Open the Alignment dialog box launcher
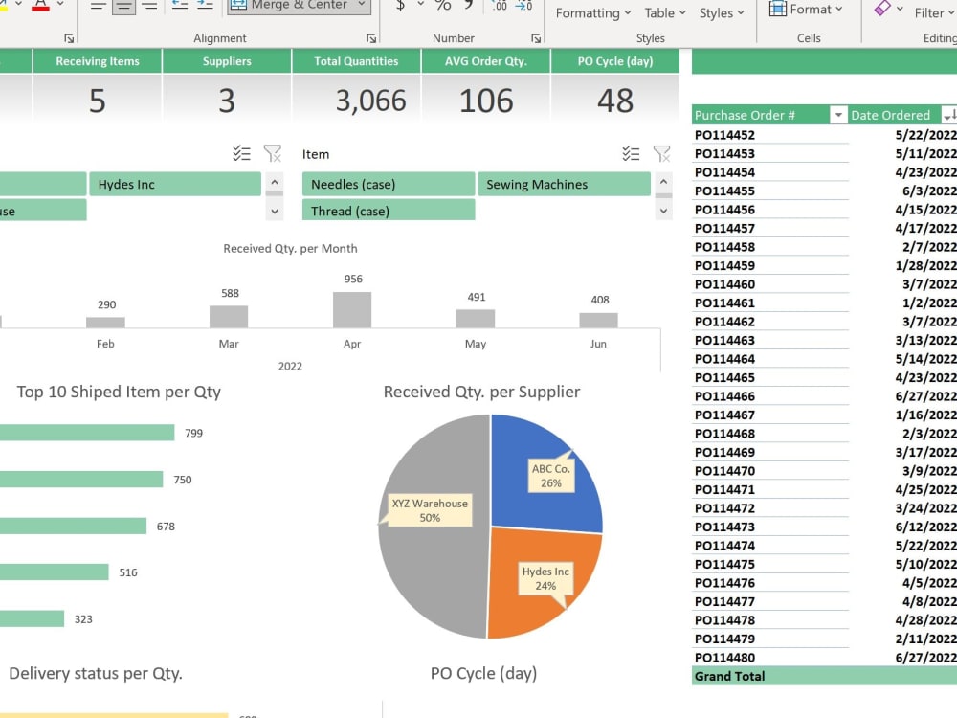Viewport: 957px width, 718px height. (370, 36)
